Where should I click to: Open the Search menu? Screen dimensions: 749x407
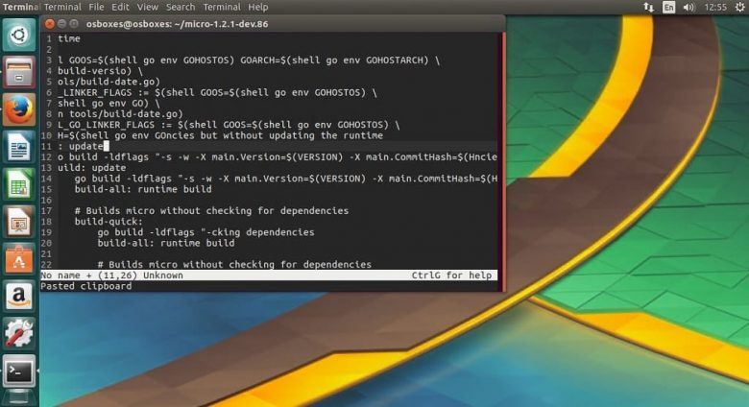[180, 7]
